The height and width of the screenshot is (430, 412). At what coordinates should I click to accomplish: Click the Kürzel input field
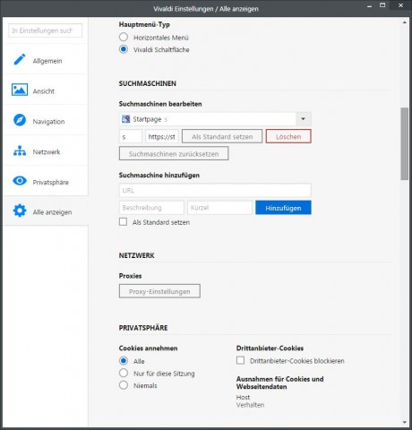tap(219, 208)
